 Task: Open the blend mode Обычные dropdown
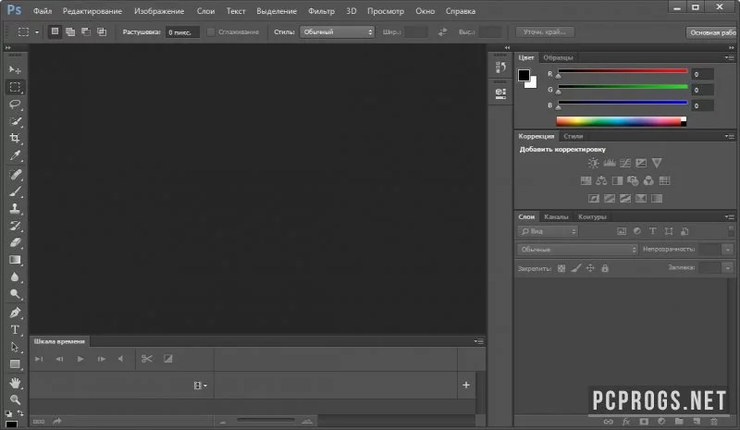(577, 250)
